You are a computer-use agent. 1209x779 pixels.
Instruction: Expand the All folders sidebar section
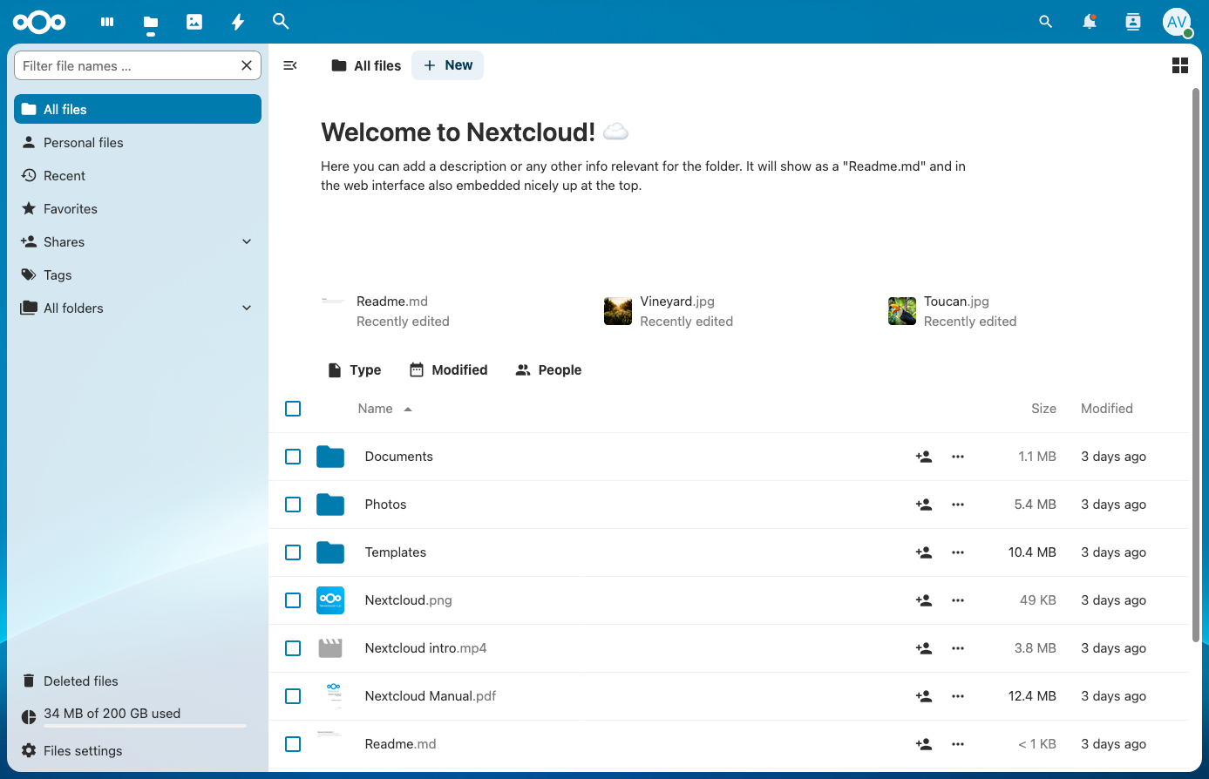pyautogui.click(x=247, y=308)
